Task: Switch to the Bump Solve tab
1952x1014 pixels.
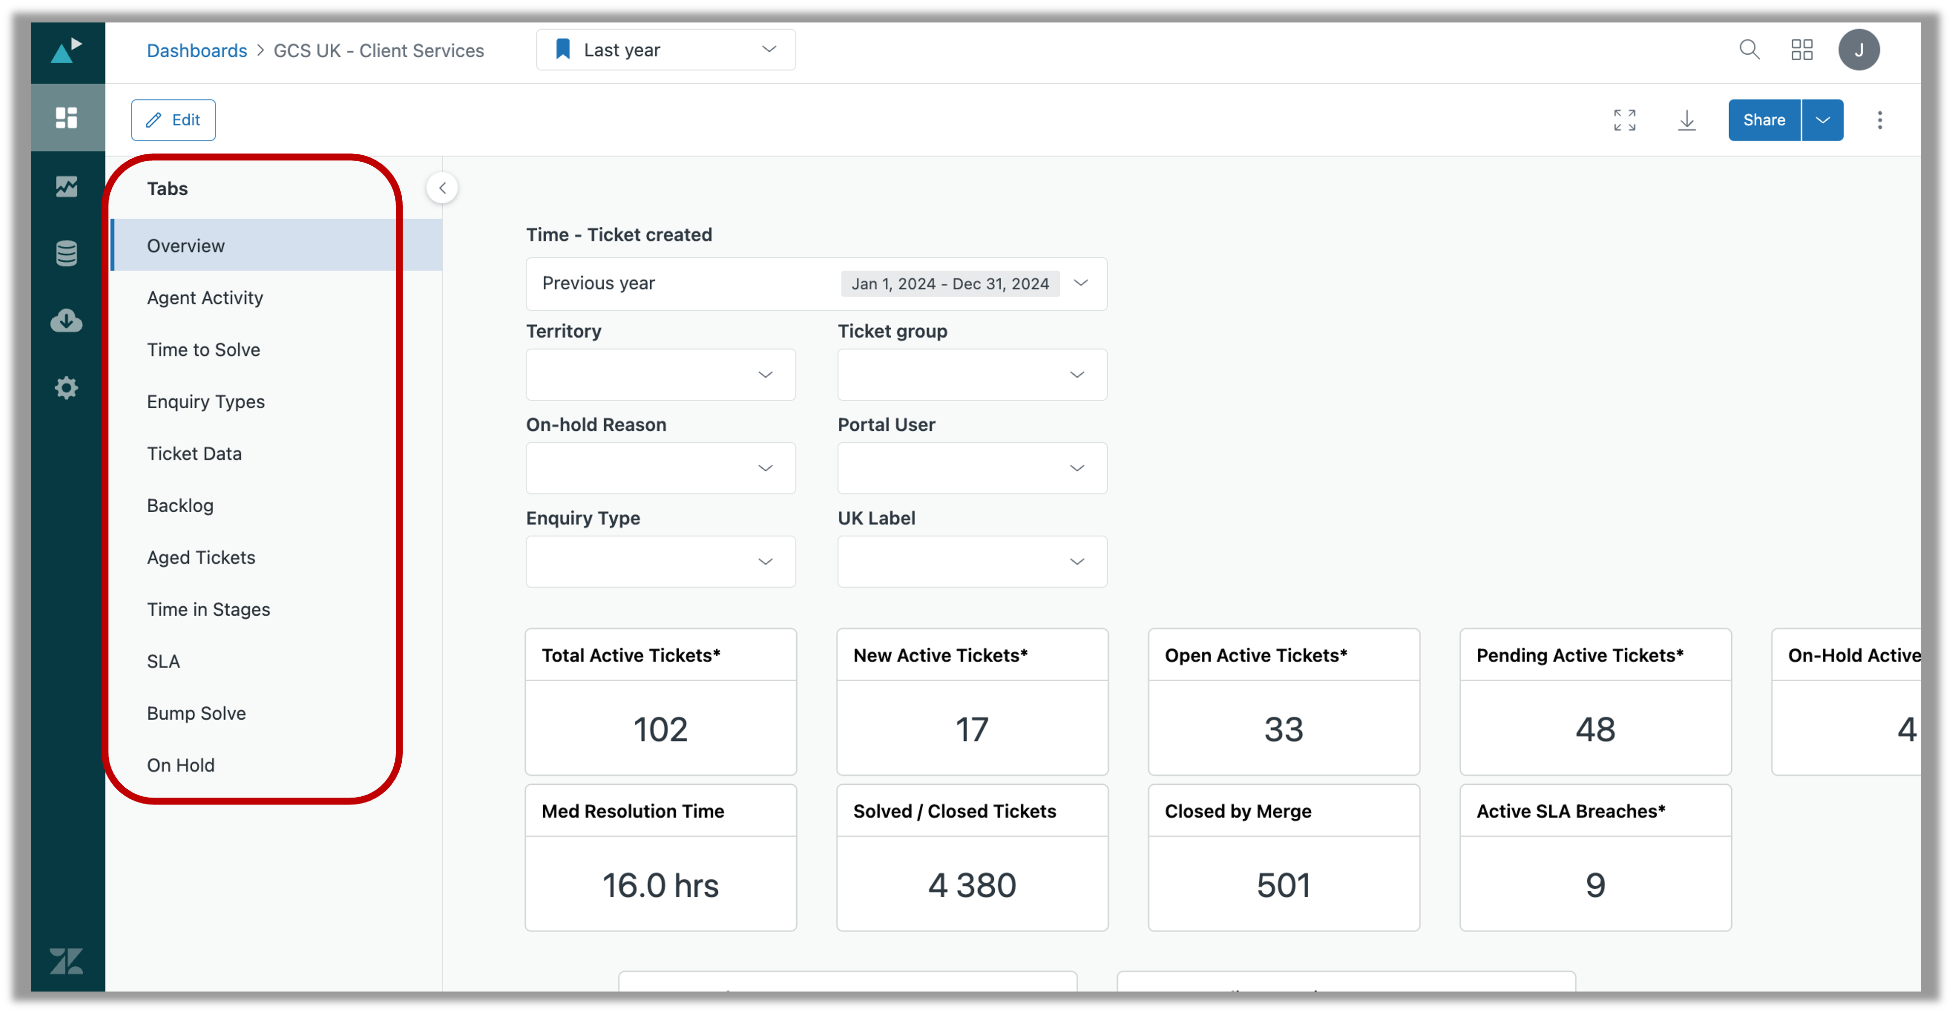Action: (277, 713)
